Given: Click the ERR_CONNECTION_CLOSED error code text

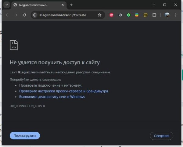Looking at the screenshot, I should click(x=27, y=106).
